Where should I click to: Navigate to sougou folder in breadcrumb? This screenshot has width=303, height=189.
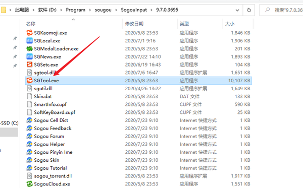pos(103,10)
